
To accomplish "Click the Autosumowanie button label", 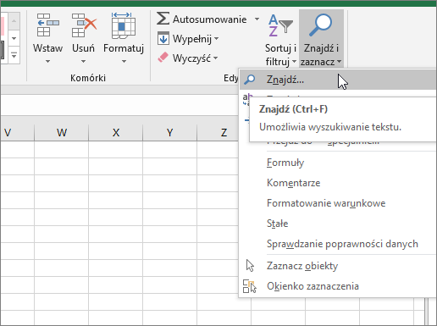I will (x=210, y=19).
